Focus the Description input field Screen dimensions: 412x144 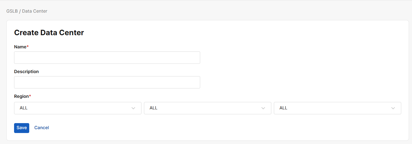(x=107, y=82)
